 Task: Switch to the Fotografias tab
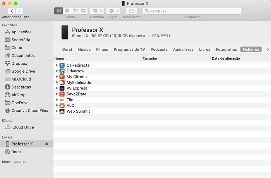pos(226,50)
